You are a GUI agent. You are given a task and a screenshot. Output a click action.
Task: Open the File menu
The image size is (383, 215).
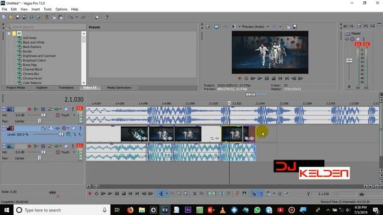[4, 10]
